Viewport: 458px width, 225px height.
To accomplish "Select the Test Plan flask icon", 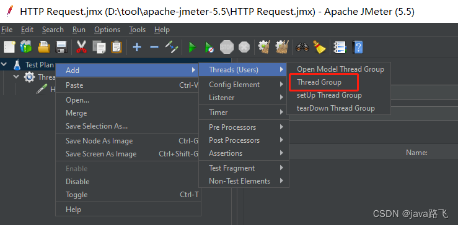I will pos(17,65).
